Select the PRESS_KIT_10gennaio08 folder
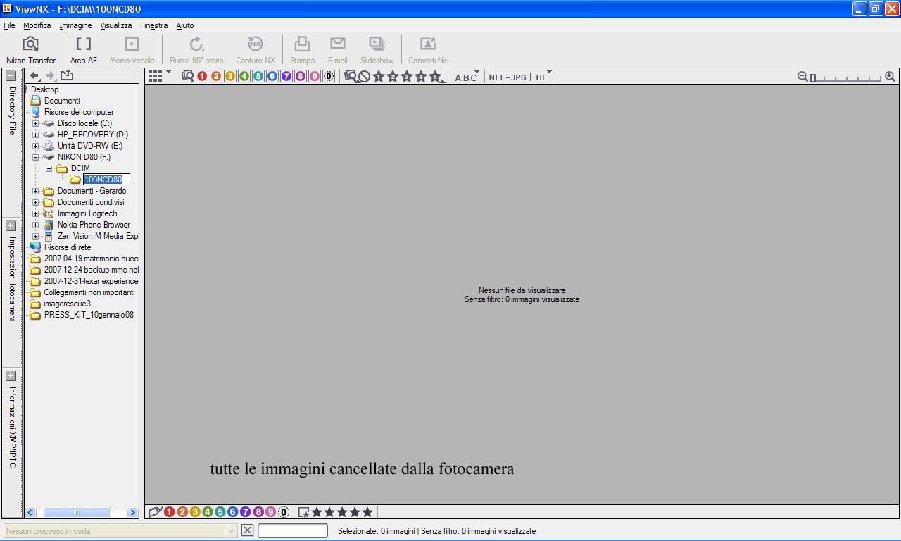Screen dimensions: 901x541 [89, 315]
